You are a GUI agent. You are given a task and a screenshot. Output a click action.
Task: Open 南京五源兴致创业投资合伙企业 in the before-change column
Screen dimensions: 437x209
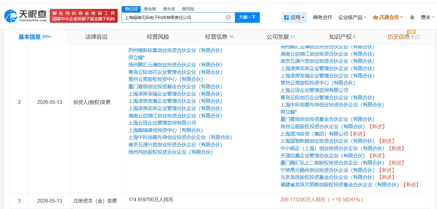[x=175, y=144]
